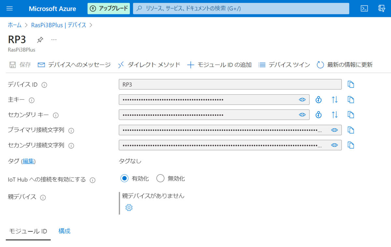Copy the セカンダリ接続文字列 value

click(351, 145)
